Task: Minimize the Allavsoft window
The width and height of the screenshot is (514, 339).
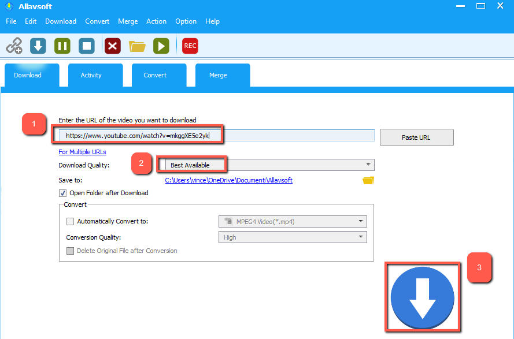Action: (461, 6)
